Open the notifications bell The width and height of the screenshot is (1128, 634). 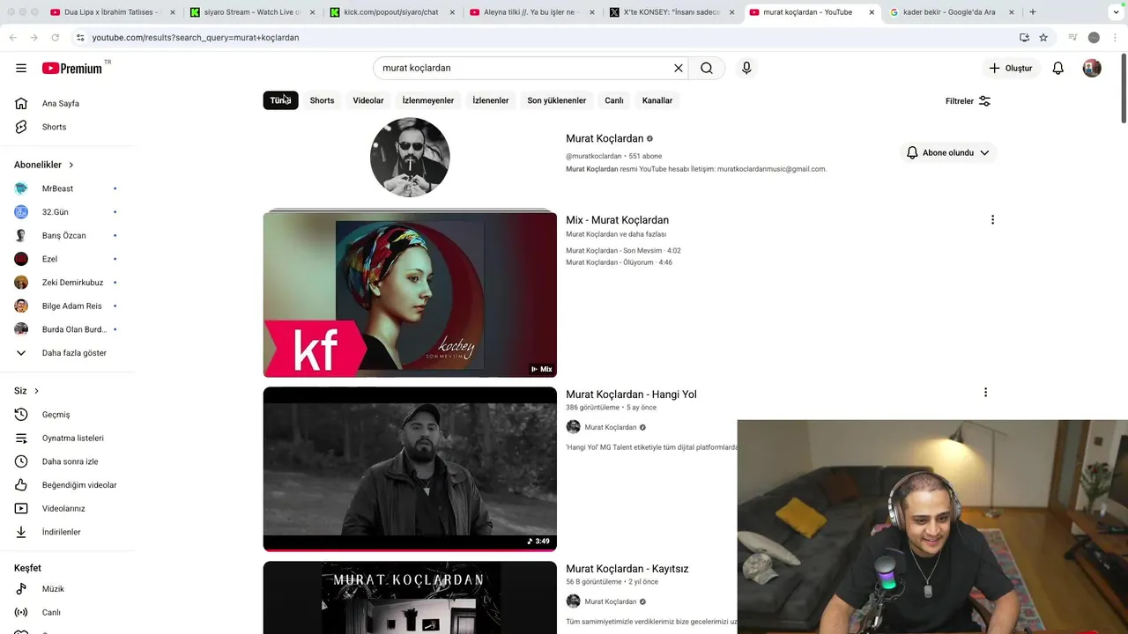pyautogui.click(x=1058, y=68)
